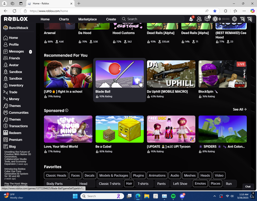
Task: Open the Marketplace navigation tab
Action: (87, 19)
